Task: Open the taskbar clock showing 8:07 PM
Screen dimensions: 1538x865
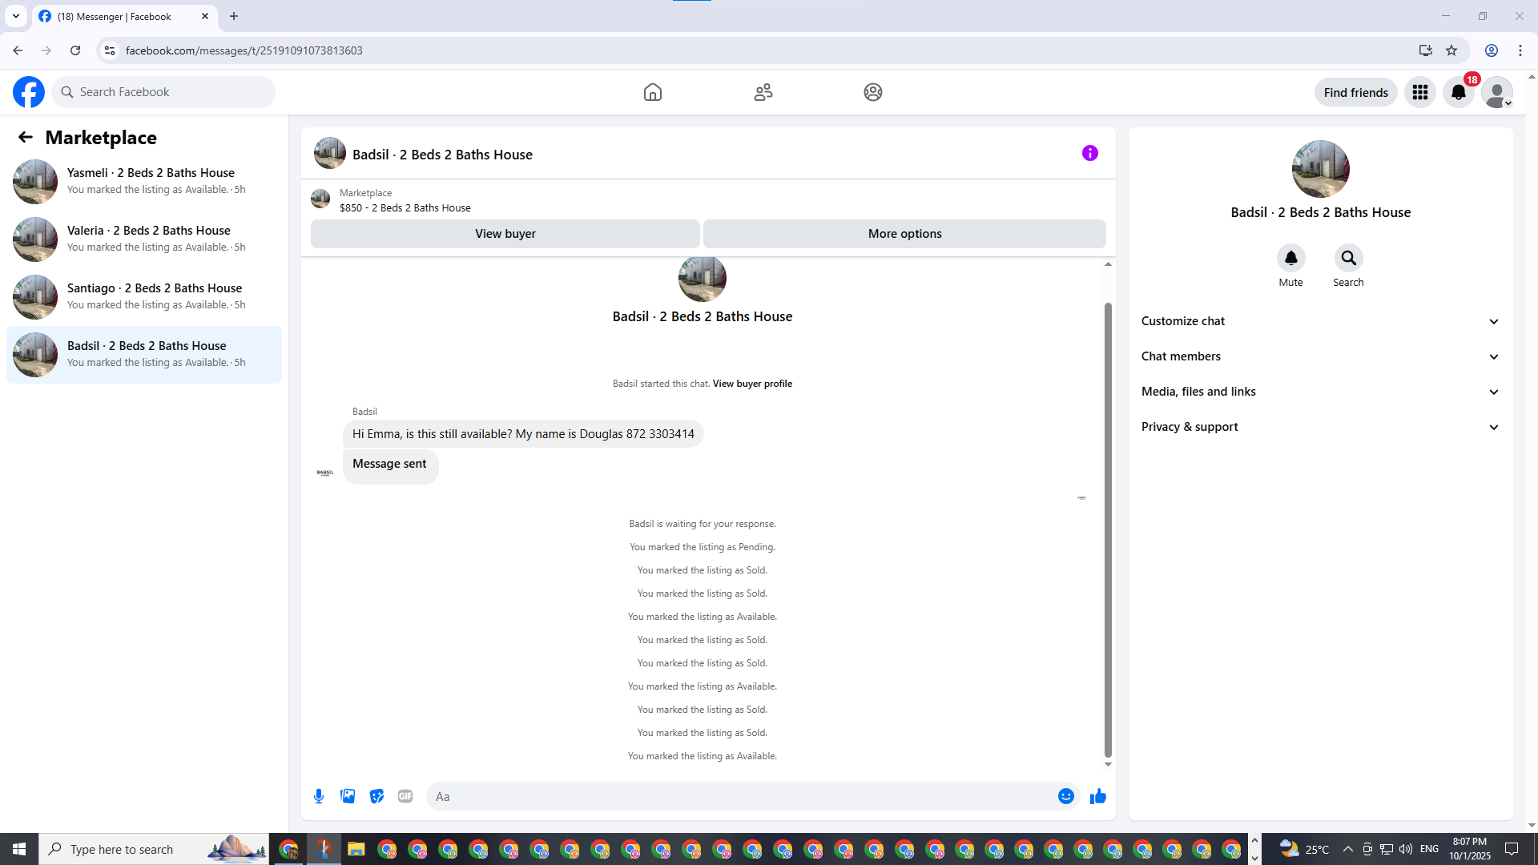Action: [1469, 849]
